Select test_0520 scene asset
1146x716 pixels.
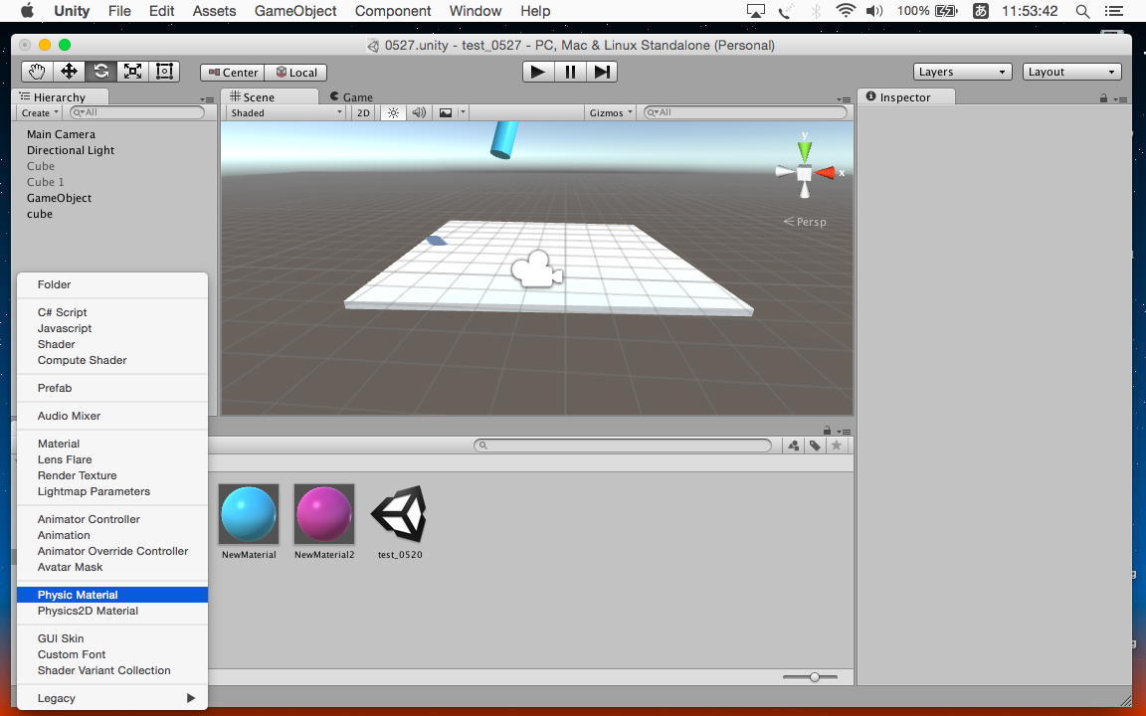click(400, 514)
